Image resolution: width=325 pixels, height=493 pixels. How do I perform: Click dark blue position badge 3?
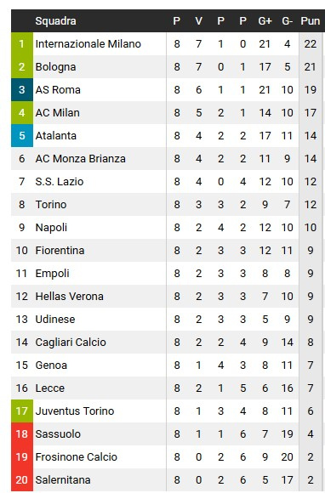pos(22,90)
